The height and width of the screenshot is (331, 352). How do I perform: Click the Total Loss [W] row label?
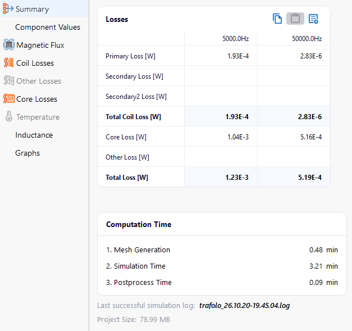click(x=127, y=177)
